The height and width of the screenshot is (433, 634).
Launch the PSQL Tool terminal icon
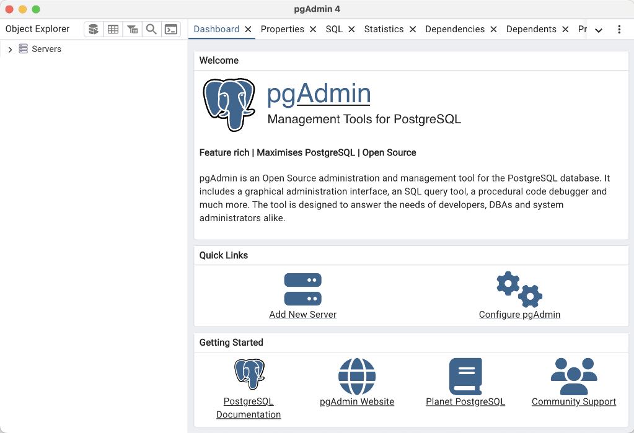[x=170, y=28]
